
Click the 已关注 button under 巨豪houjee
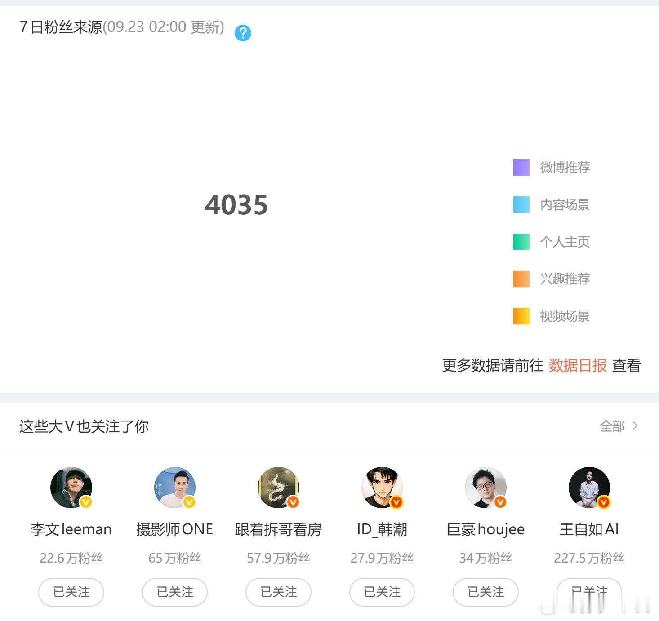tap(485, 592)
